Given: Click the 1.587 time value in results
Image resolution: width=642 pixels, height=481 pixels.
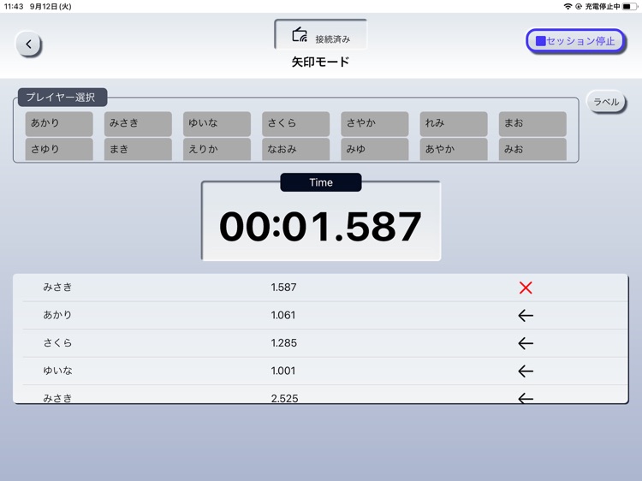Looking at the screenshot, I should click(x=283, y=288).
